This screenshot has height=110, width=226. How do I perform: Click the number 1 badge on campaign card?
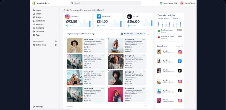tap(67, 38)
